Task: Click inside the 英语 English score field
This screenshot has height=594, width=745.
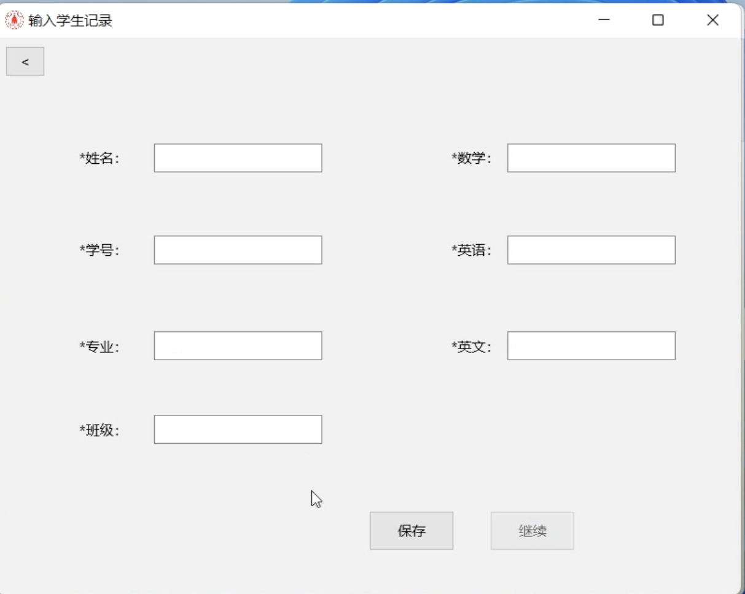Action: (591, 250)
